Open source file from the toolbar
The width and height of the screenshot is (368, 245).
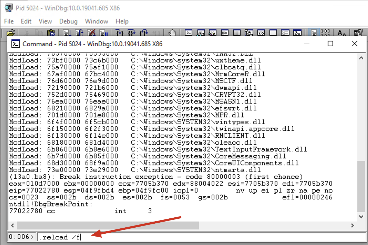pyautogui.click(x=11, y=33)
